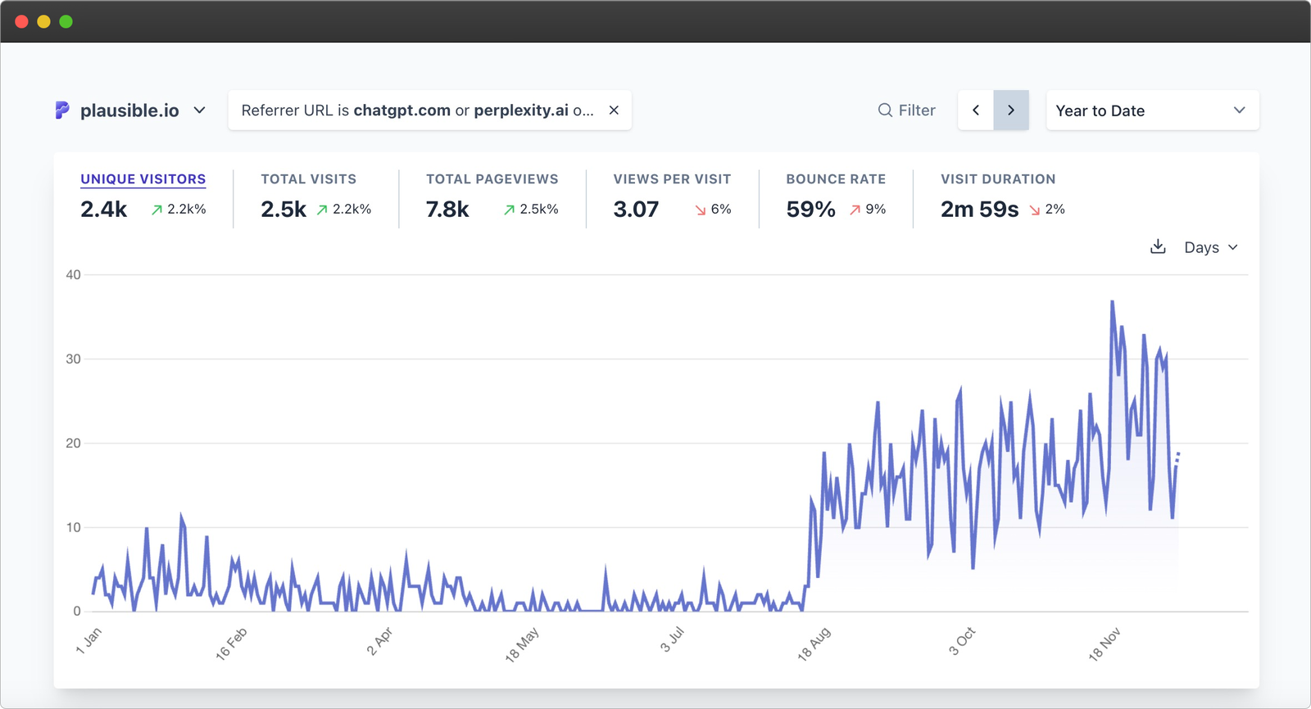Switch graph to Visit Duration

tap(998, 179)
